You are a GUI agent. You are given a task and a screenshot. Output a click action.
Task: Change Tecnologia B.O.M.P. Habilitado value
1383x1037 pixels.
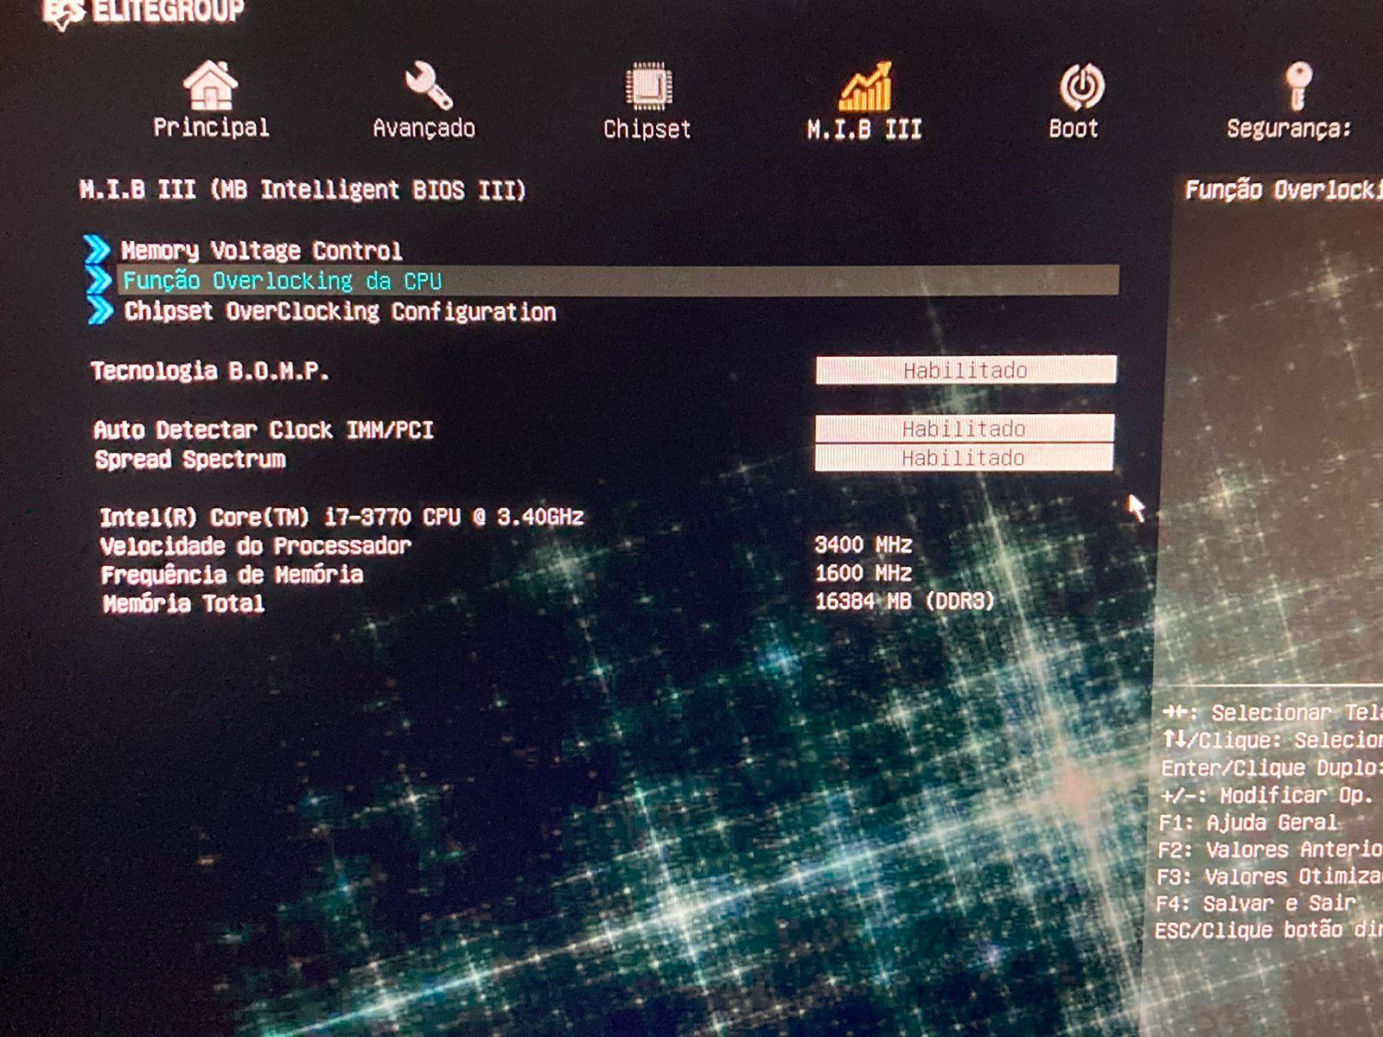966,370
